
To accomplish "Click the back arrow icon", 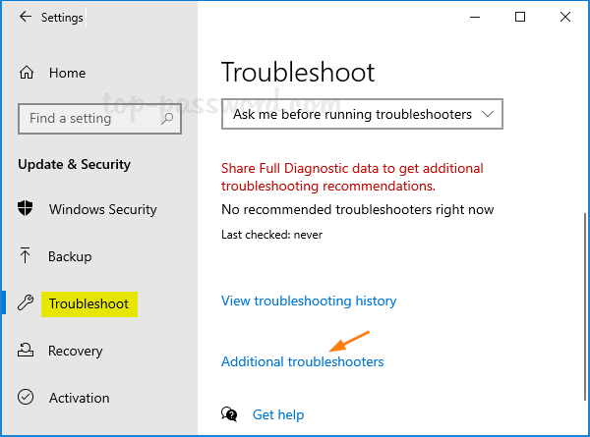I will pyautogui.click(x=26, y=17).
